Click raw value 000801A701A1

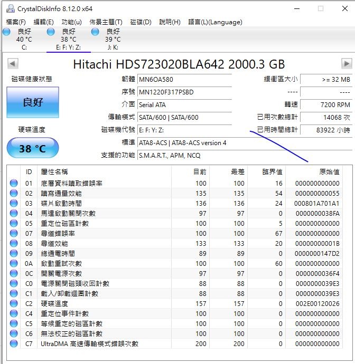(316, 204)
